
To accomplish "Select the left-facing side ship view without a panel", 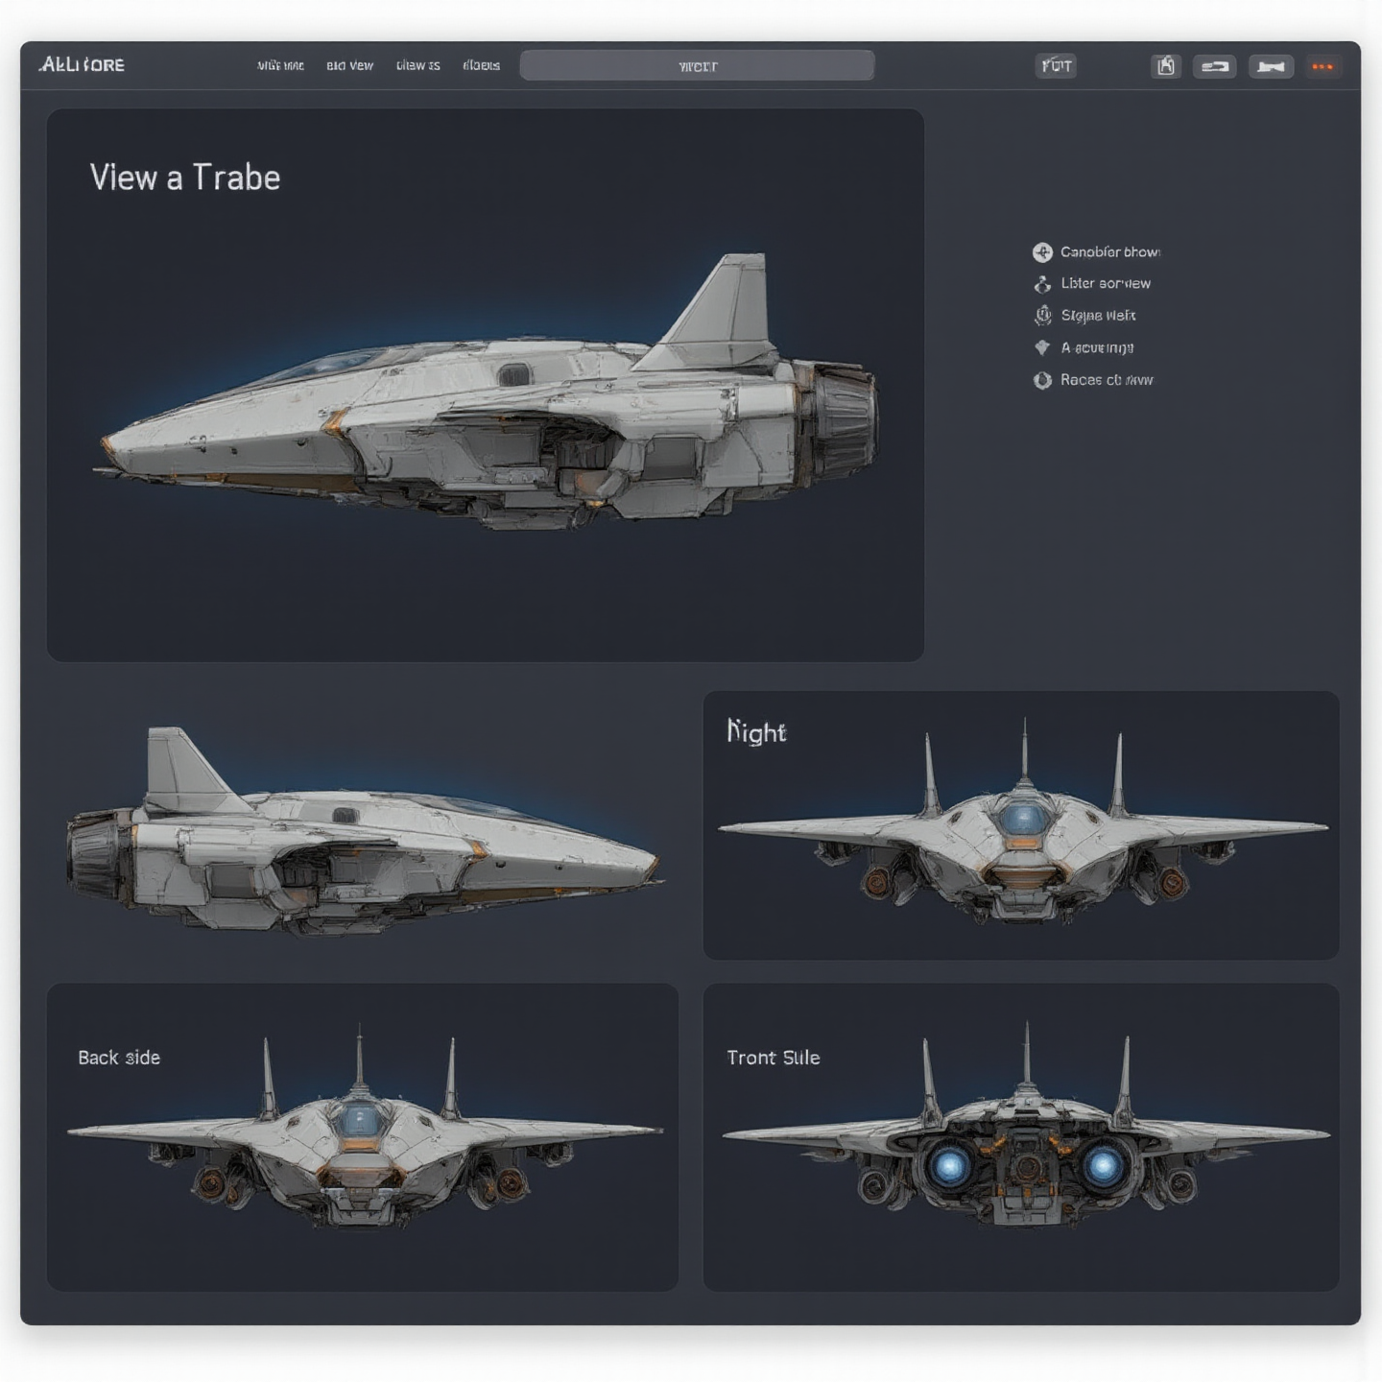I will point(365,831).
